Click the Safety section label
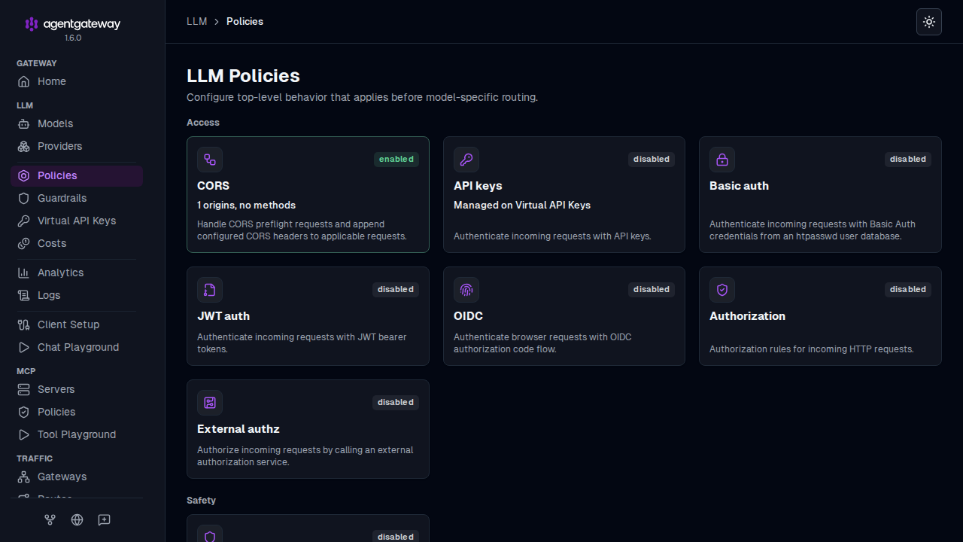The image size is (963, 542). pos(201,500)
